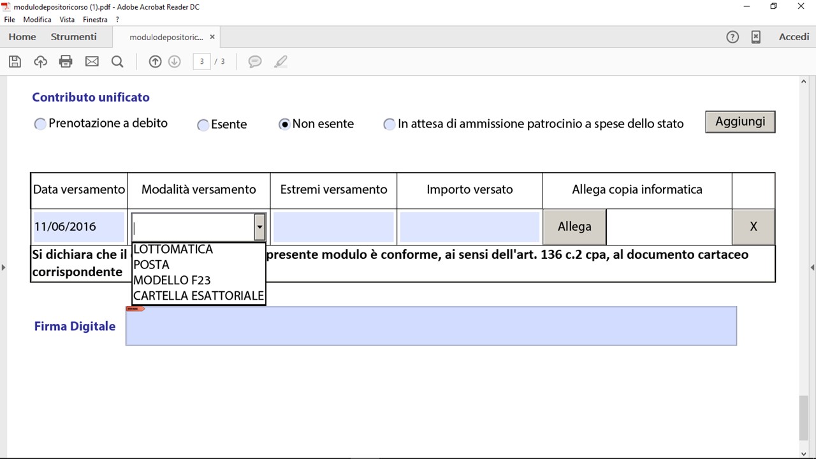Select Prenotazione a debito radio button
Image resolution: width=816 pixels, height=459 pixels.
click(x=40, y=124)
